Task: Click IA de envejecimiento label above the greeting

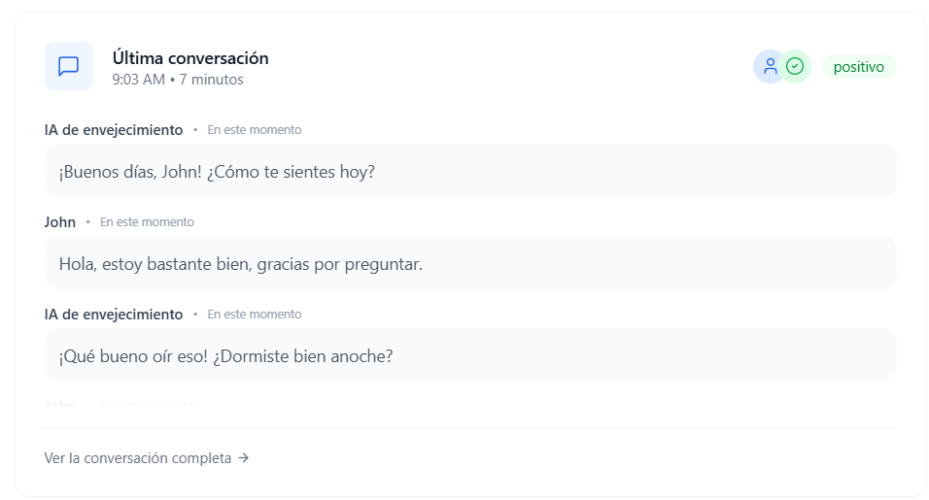Action: (114, 130)
